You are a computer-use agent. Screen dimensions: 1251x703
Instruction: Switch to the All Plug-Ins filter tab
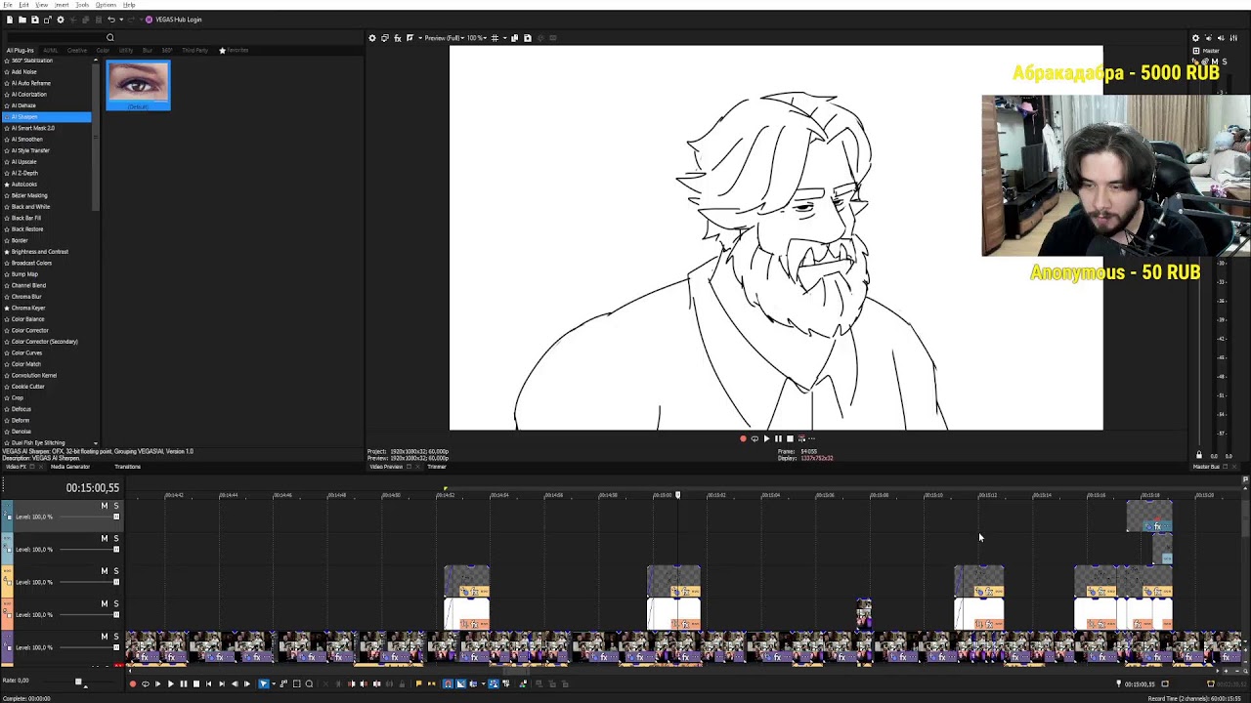pos(20,50)
